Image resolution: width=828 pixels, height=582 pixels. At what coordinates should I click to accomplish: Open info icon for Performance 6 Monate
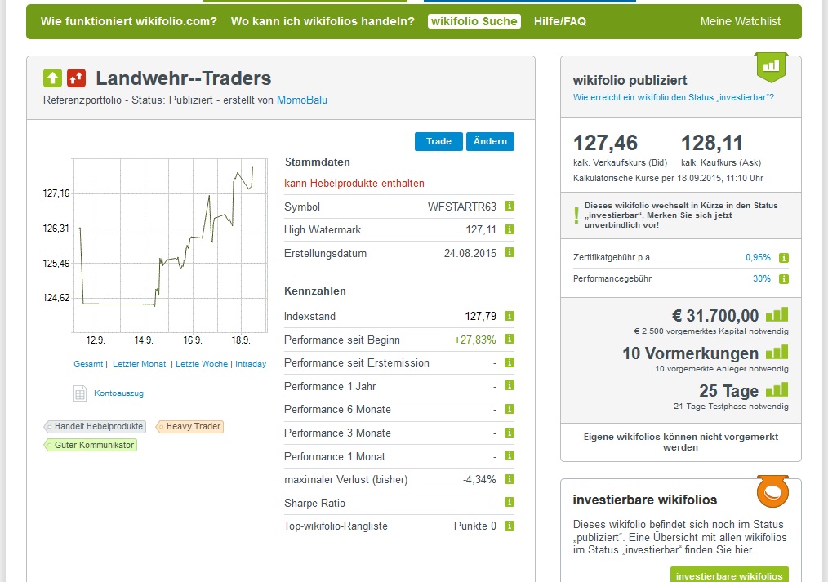tap(509, 409)
